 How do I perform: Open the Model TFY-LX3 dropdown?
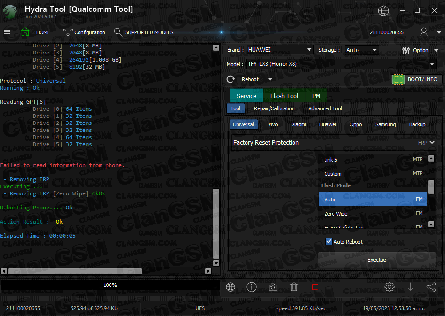[x=342, y=64]
